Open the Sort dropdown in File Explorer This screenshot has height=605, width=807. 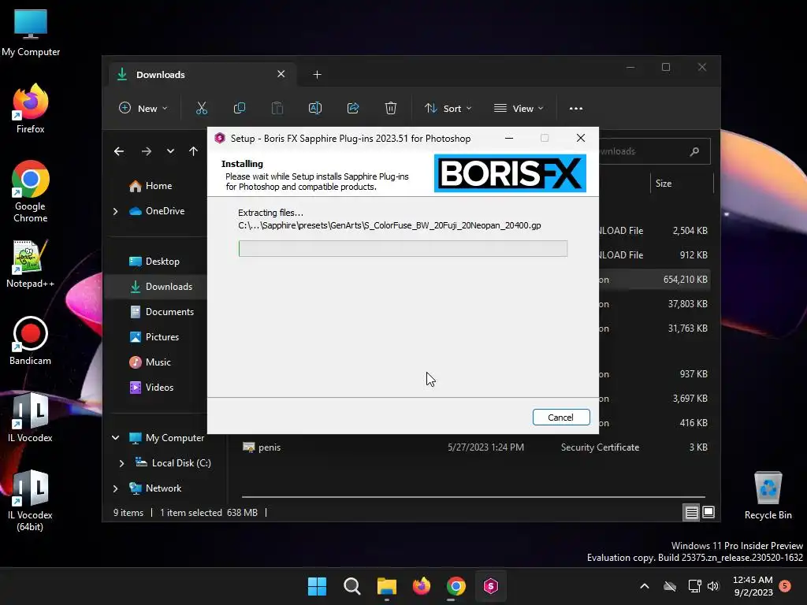(x=448, y=109)
